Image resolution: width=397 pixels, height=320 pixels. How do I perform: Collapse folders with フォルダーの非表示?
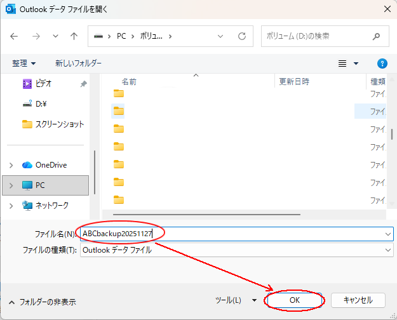[43, 302]
